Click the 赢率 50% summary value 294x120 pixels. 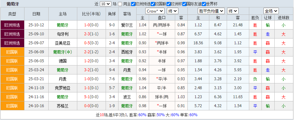[x=161, y=115]
